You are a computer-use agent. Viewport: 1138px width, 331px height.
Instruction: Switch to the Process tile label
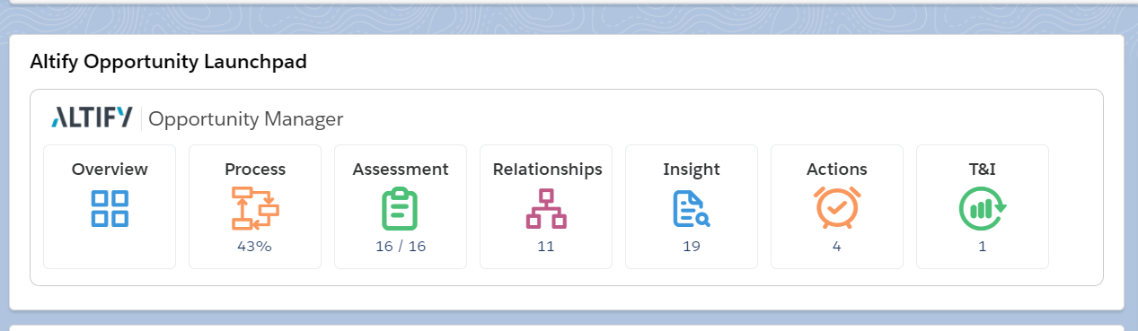(255, 169)
